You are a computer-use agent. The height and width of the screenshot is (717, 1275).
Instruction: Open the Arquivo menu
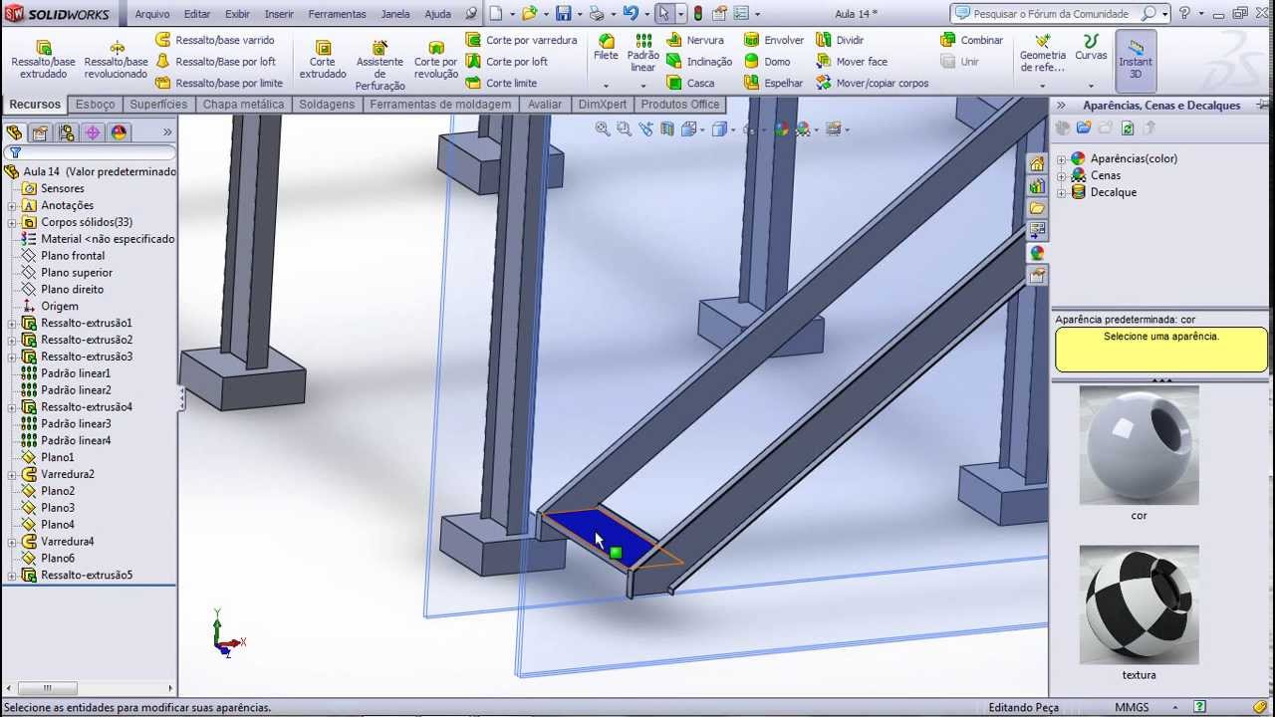(x=152, y=14)
